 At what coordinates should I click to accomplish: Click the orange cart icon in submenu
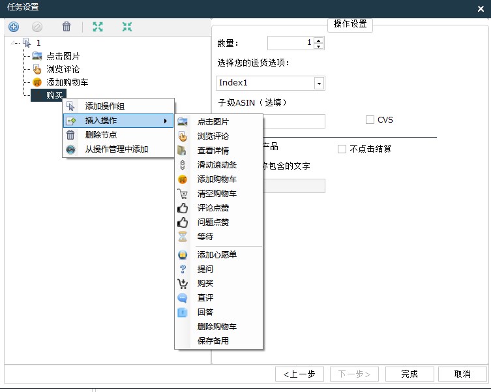pyautogui.click(x=183, y=179)
